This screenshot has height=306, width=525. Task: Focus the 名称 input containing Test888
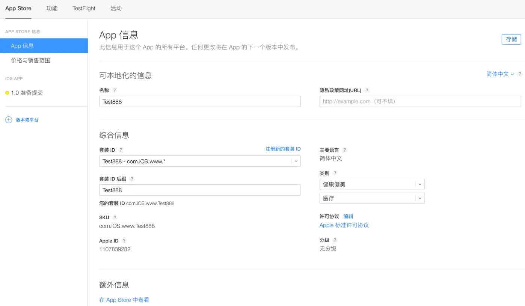(x=200, y=101)
